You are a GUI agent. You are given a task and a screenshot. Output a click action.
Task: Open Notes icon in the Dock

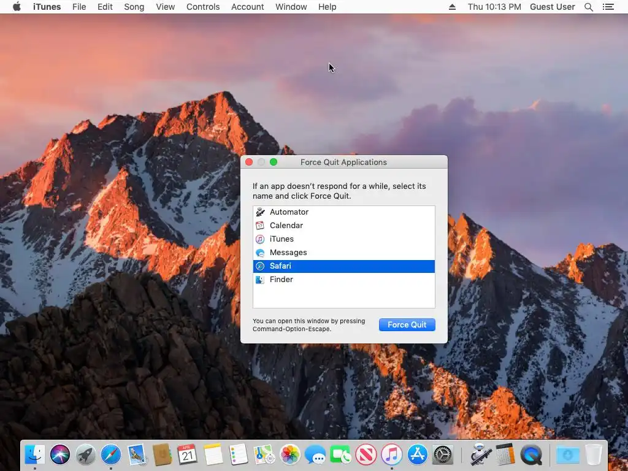[213, 454]
